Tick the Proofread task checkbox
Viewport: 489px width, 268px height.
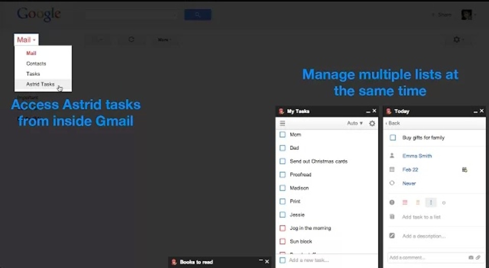(283, 174)
